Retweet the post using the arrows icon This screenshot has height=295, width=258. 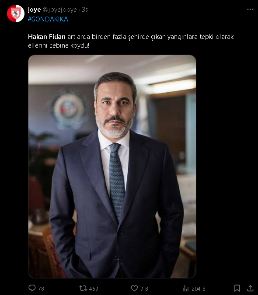[x=83, y=288]
